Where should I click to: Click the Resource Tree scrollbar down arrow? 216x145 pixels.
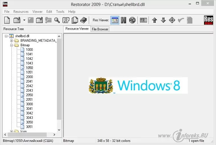pos(59,130)
